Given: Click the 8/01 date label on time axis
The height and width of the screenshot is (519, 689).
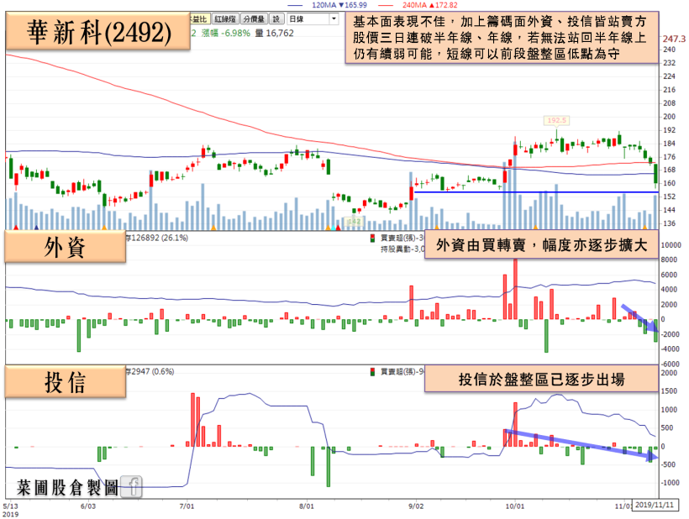Looking at the screenshot, I should pyautogui.click(x=307, y=506).
